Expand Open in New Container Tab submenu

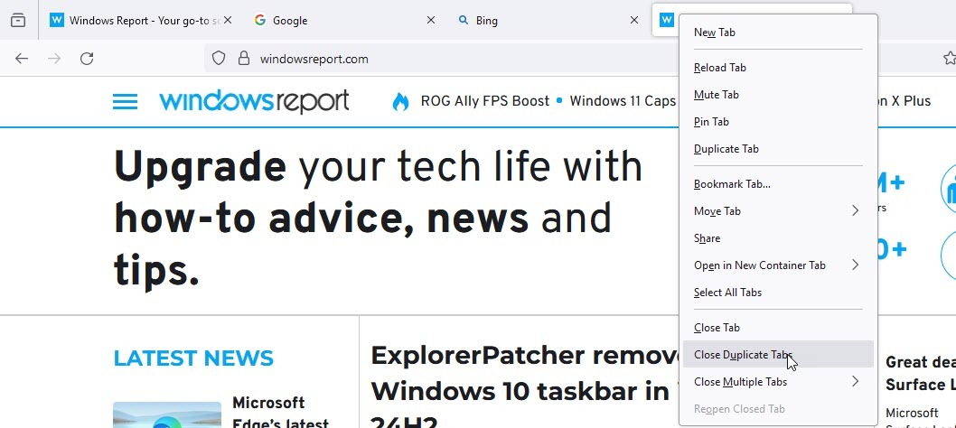[778, 265]
